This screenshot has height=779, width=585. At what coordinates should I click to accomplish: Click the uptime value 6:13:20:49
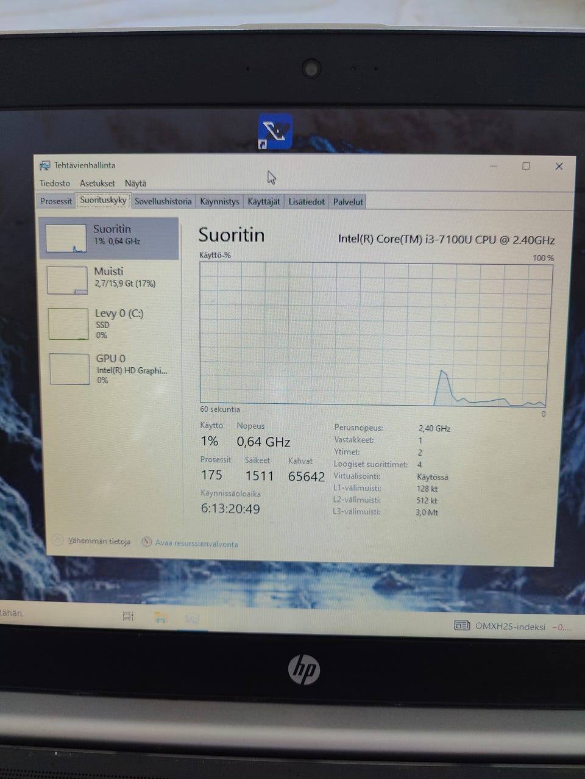[x=230, y=509]
